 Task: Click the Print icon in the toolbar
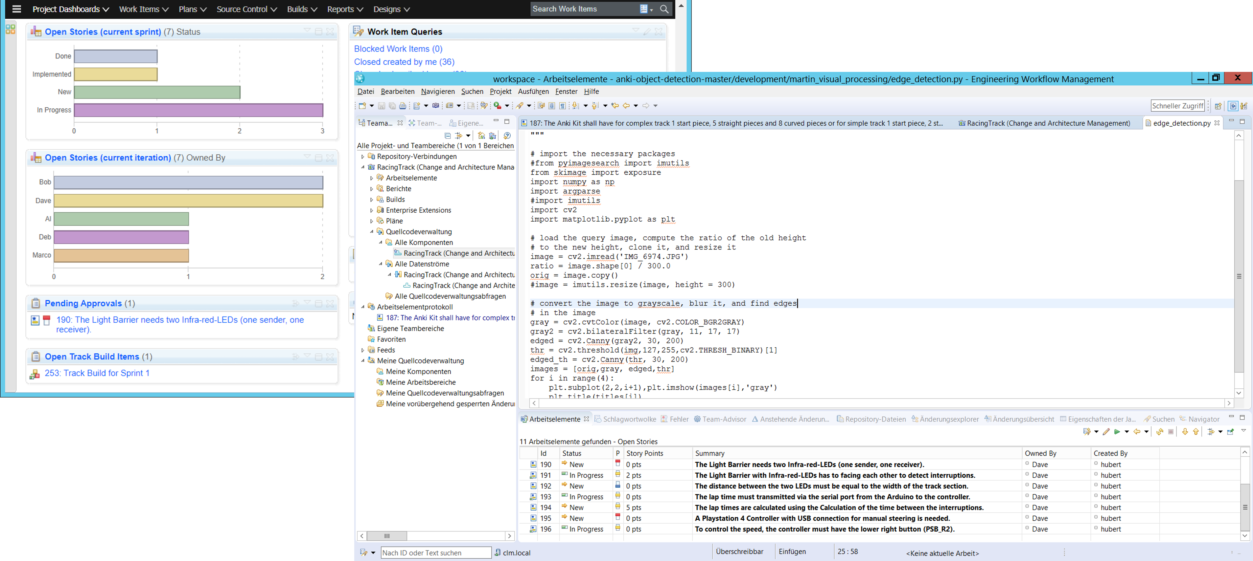(403, 105)
